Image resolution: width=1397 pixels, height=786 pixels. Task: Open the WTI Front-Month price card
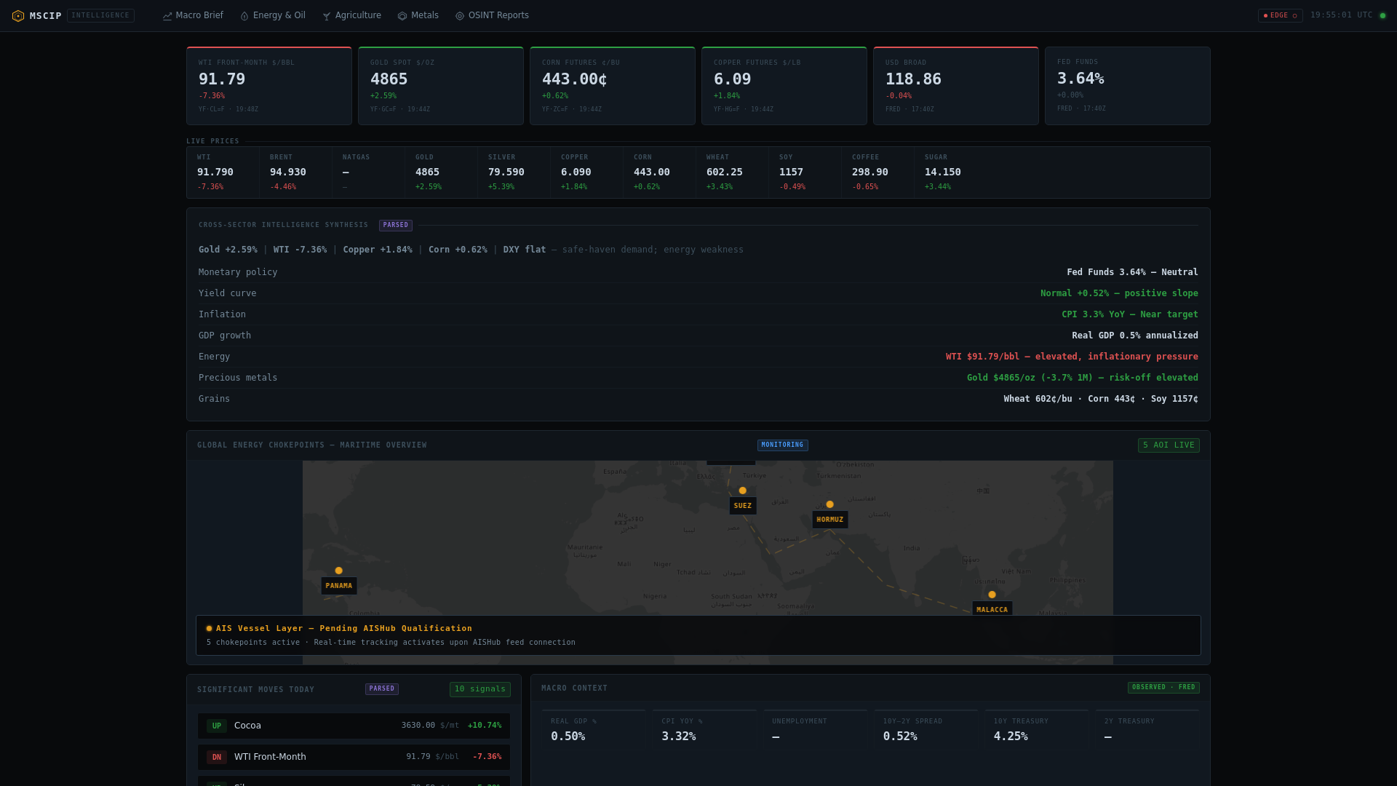tap(269, 86)
